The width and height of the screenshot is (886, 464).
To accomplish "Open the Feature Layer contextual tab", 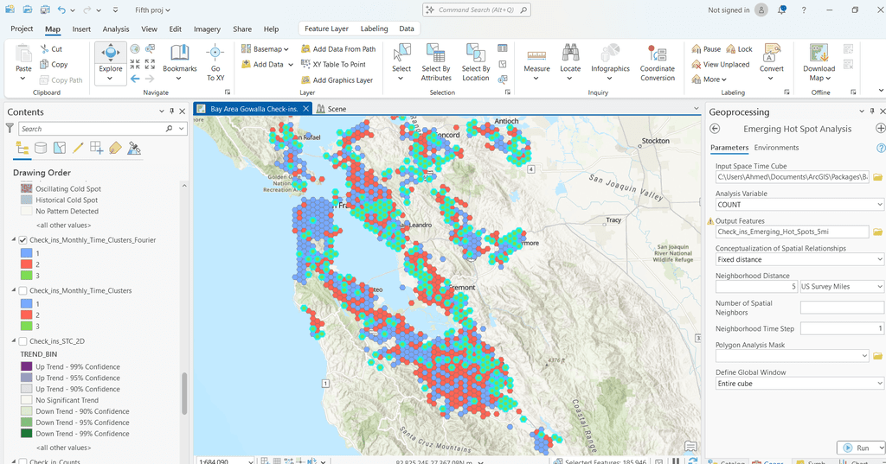I will (x=326, y=29).
